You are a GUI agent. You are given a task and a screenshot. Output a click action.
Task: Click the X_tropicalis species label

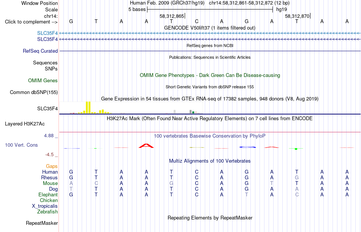(x=45, y=206)
